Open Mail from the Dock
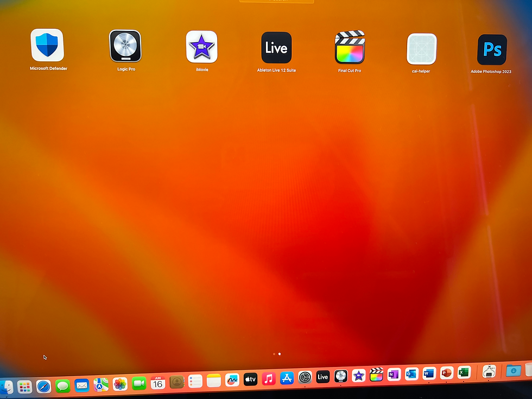Image resolution: width=532 pixels, height=399 pixels. click(82, 385)
